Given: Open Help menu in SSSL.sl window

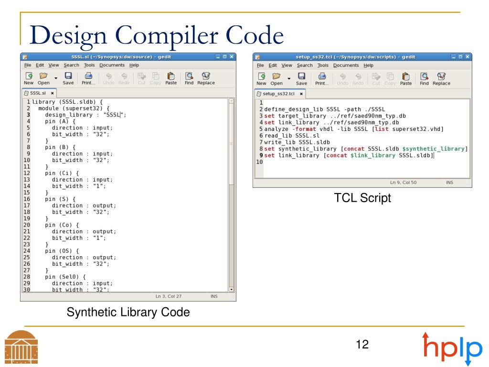Looking at the screenshot, I should pyautogui.click(x=134, y=65).
